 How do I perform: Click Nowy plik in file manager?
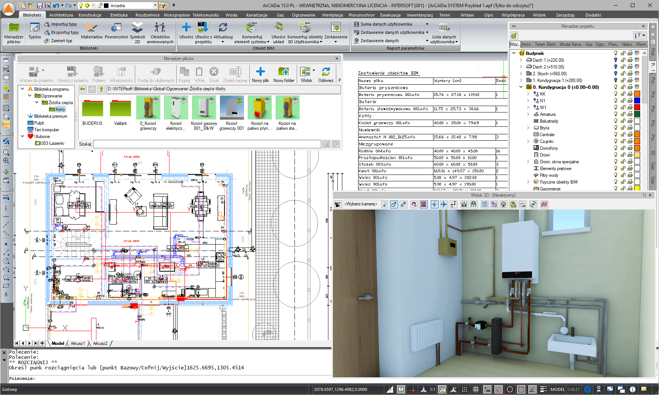260,74
